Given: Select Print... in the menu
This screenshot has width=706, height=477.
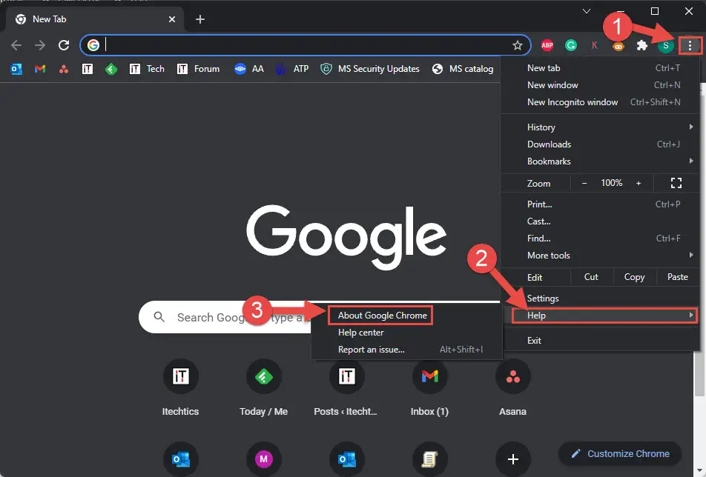Looking at the screenshot, I should click(x=601, y=204).
